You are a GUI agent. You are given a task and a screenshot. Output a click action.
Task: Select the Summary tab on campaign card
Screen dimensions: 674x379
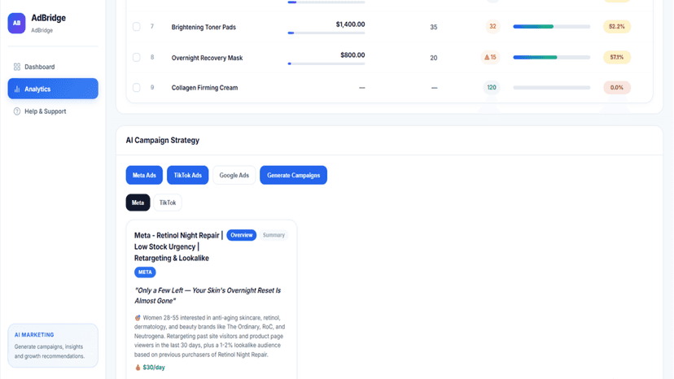pos(274,235)
